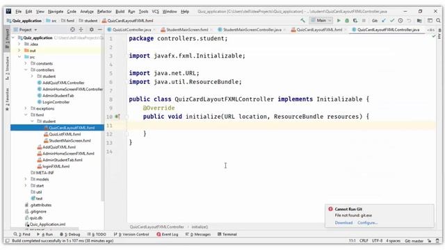Collapse the controllers folder
The height and width of the screenshot is (250, 445).
(26, 69)
